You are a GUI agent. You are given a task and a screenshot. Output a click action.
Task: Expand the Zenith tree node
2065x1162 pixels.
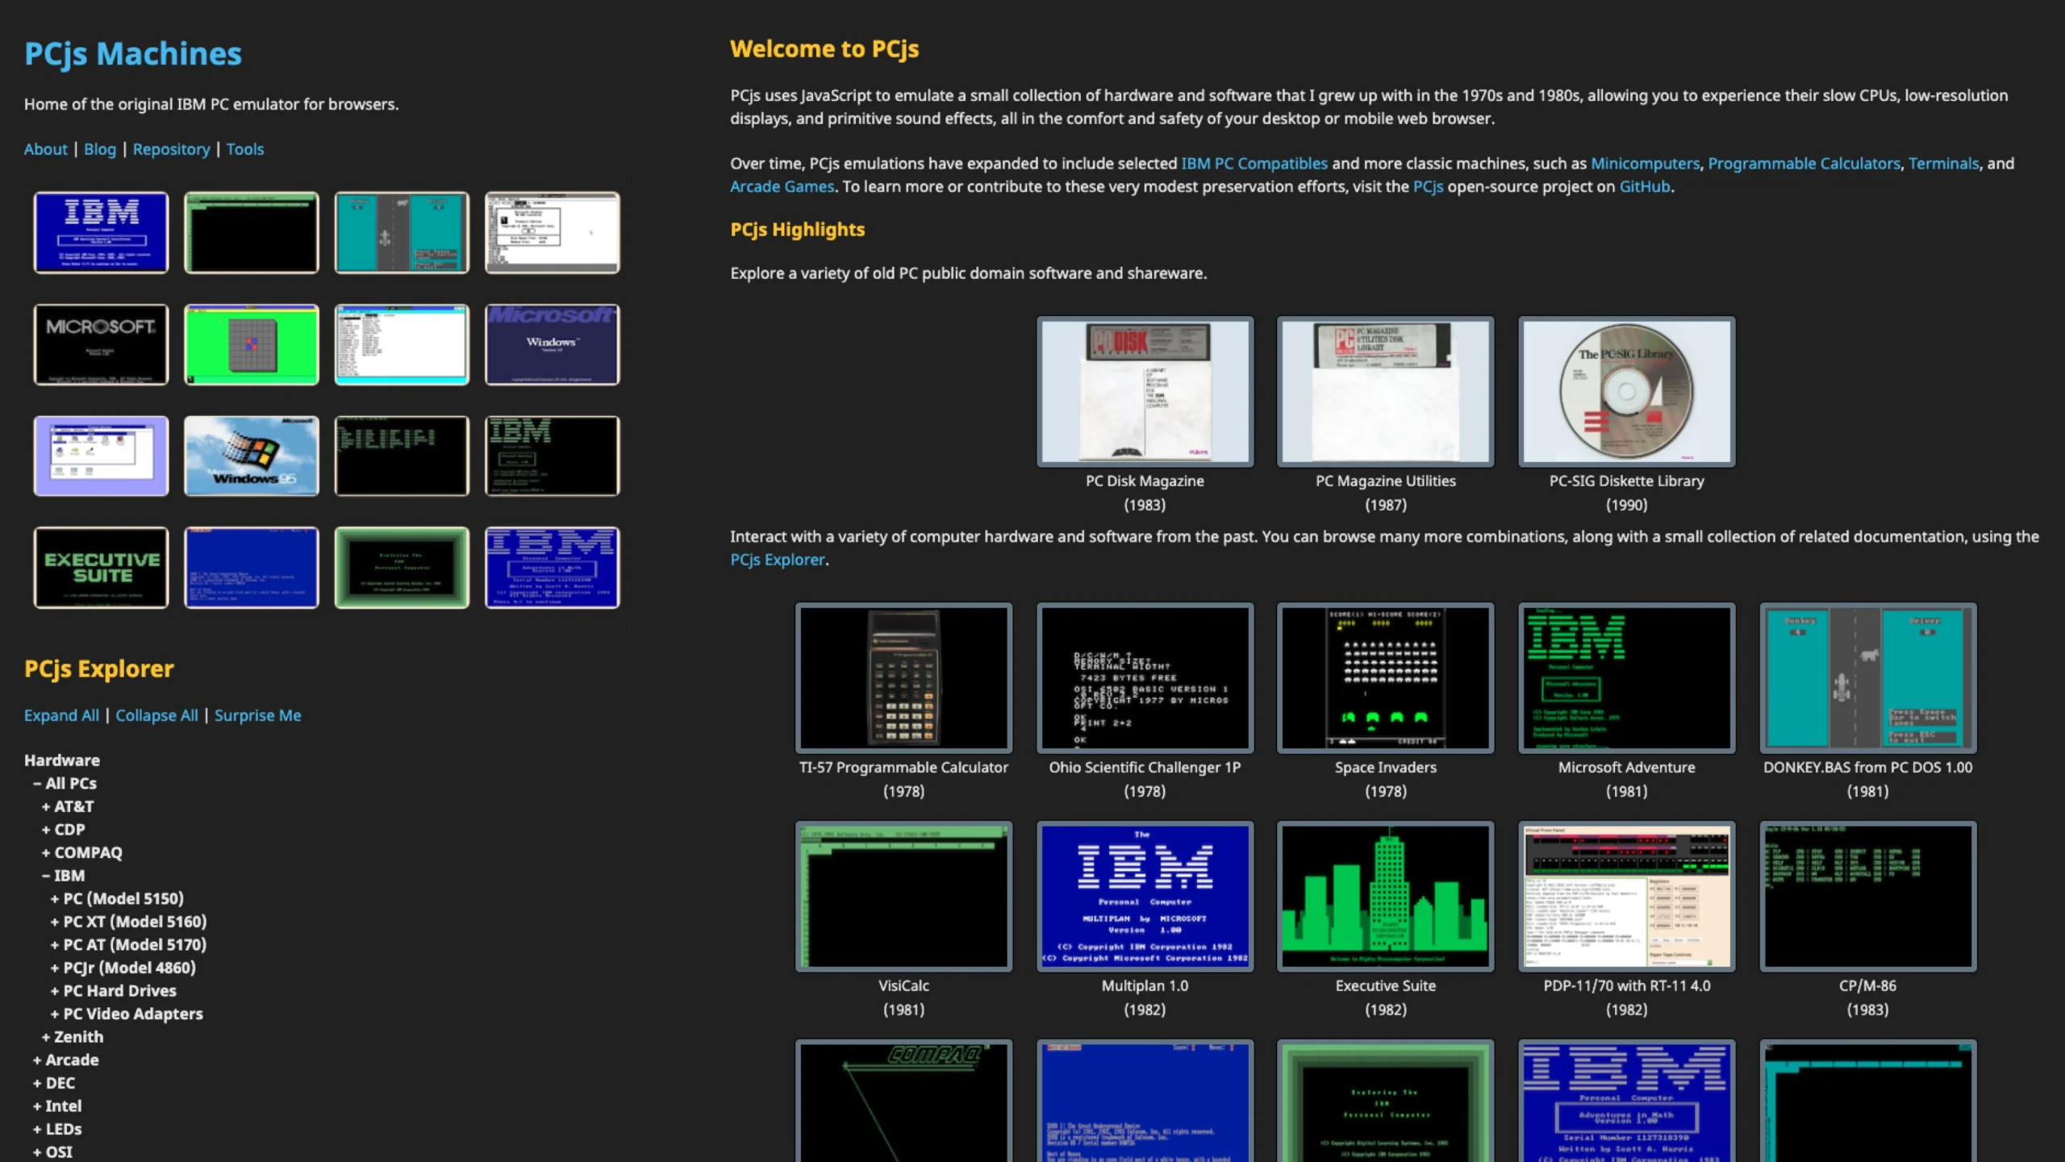[73, 1037]
